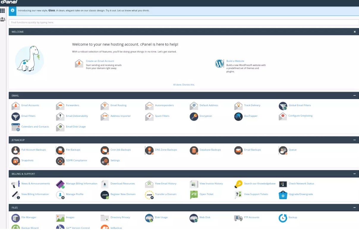Open the FTP Accounts icon
Viewport: 359px width, 230px height.
coord(238,218)
